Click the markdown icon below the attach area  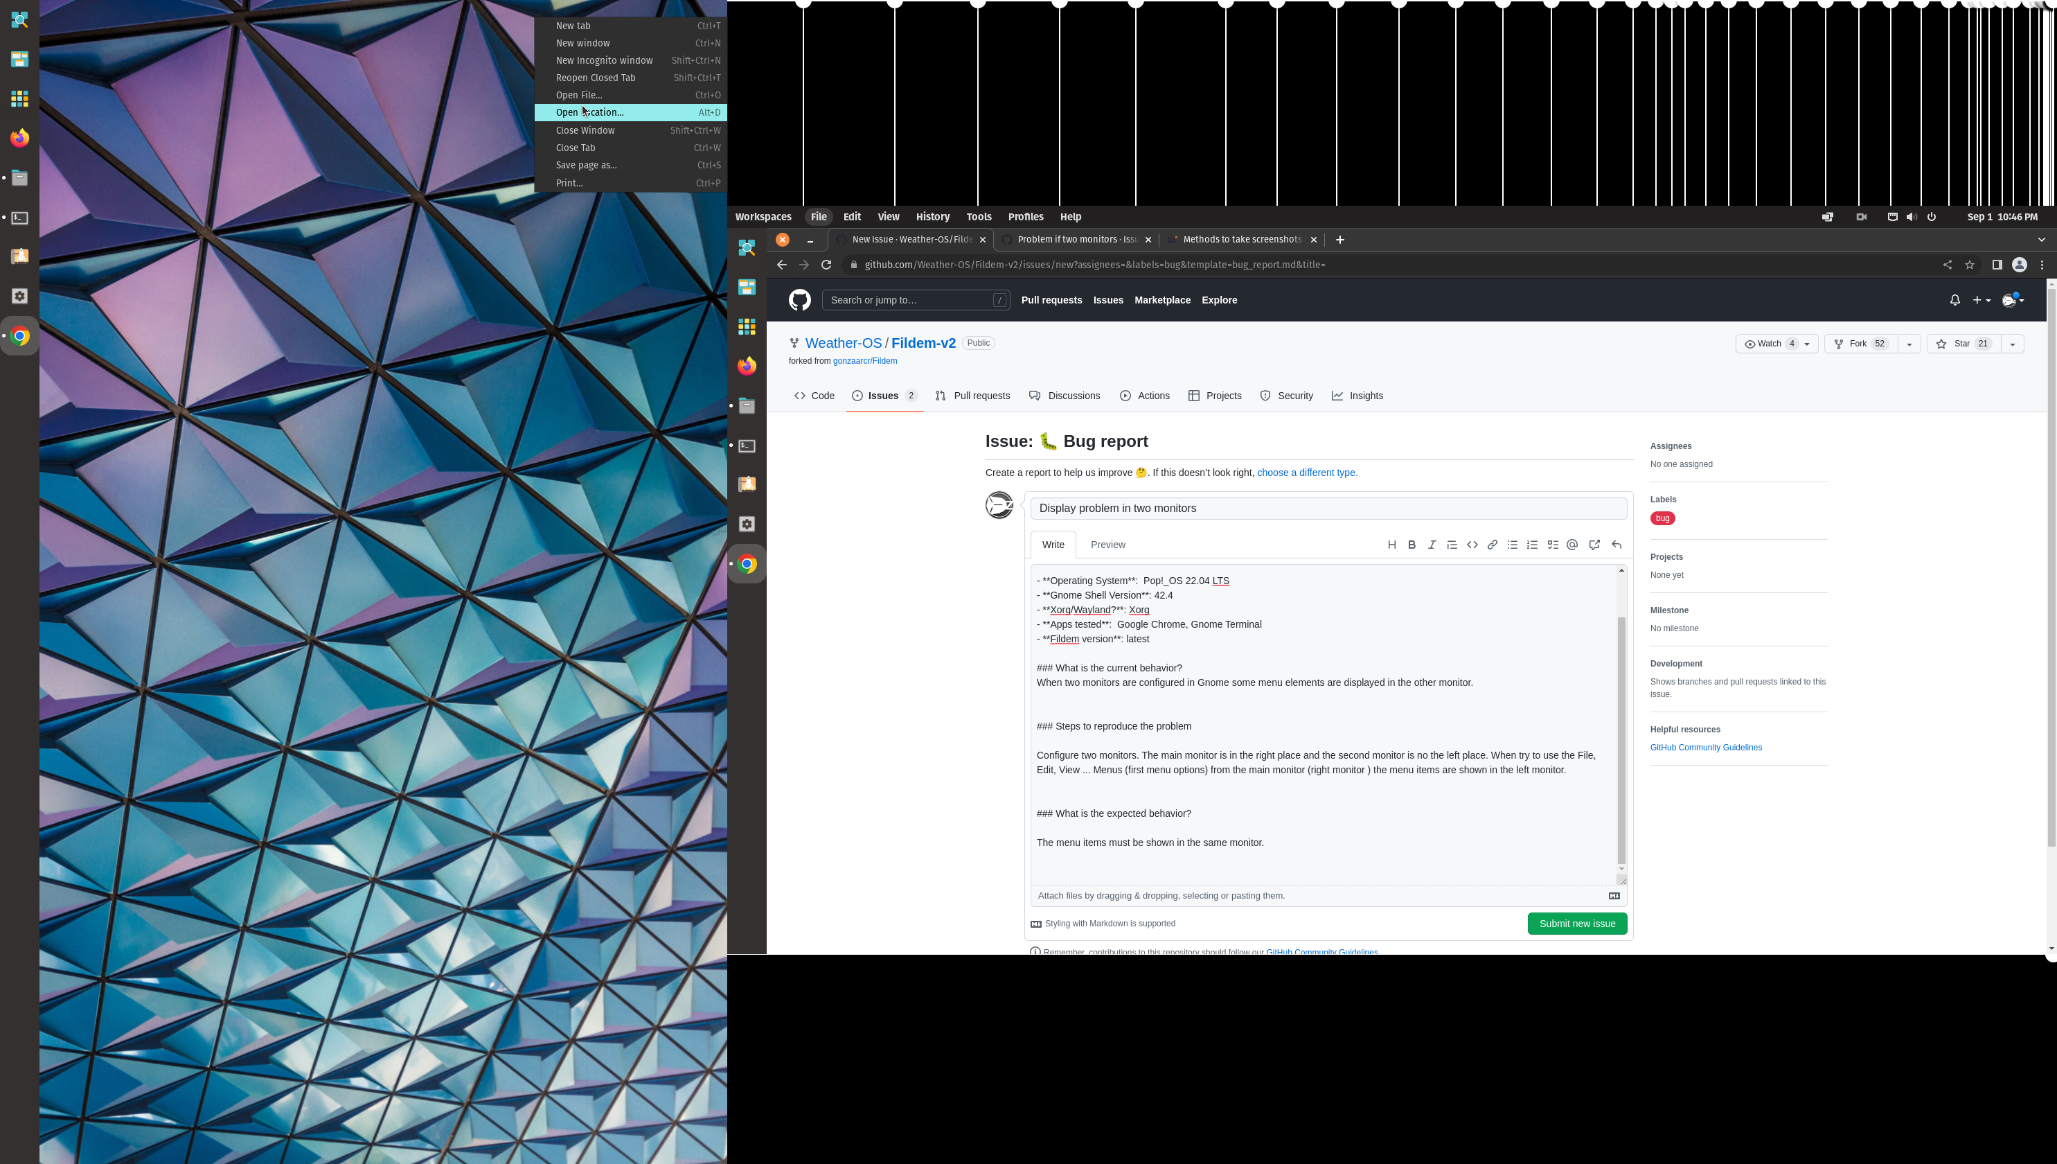click(x=1614, y=896)
